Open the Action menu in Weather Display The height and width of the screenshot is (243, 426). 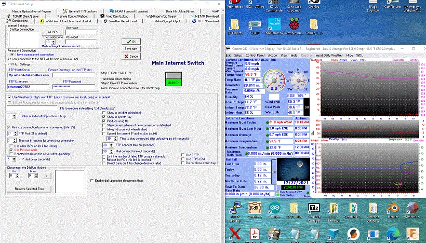coord(273,56)
